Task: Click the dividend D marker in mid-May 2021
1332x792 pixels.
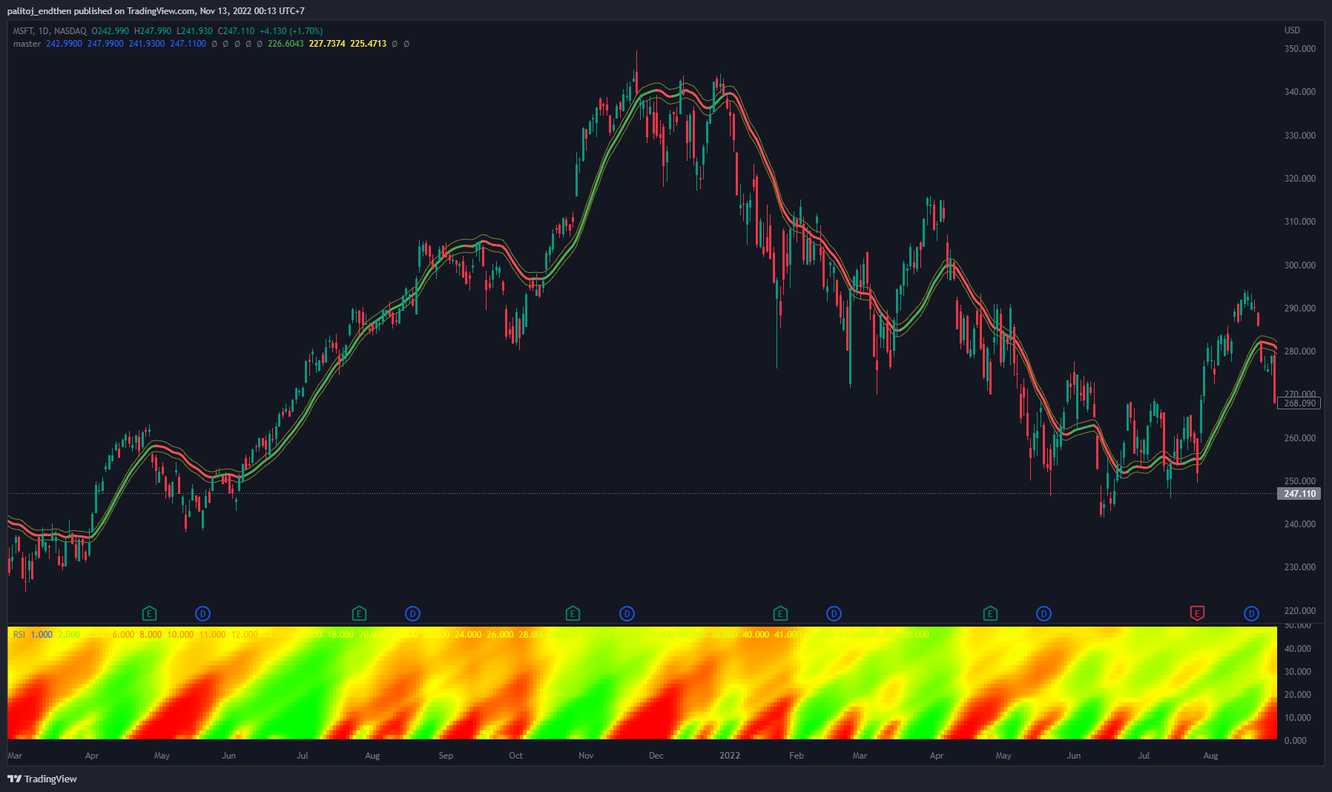Action: [x=203, y=613]
